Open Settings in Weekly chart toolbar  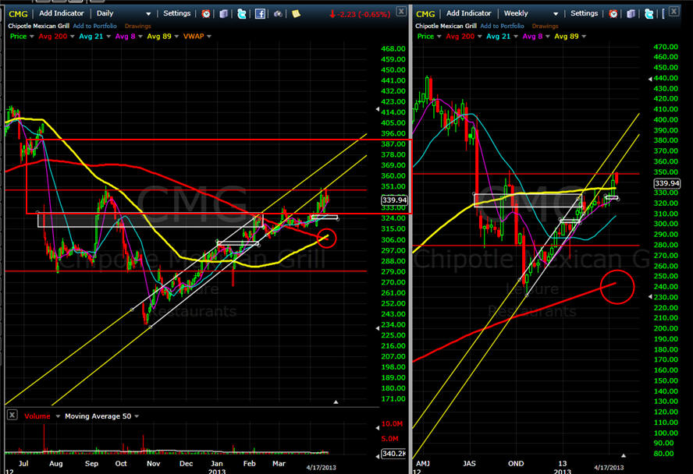click(x=584, y=14)
